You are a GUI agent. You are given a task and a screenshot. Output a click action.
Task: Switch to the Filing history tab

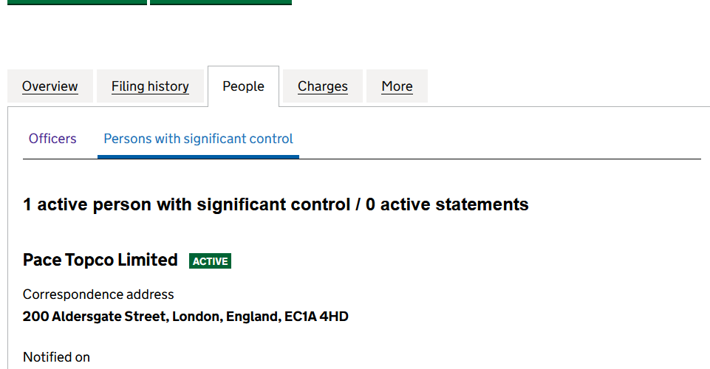(x=150, y=86)
